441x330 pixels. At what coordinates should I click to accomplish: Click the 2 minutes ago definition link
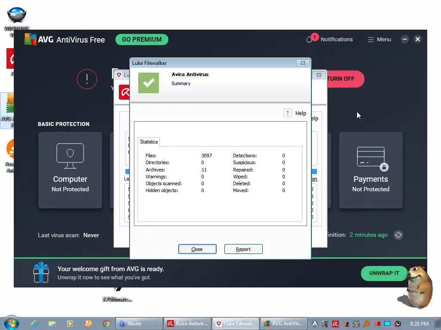tap(369, 235)
